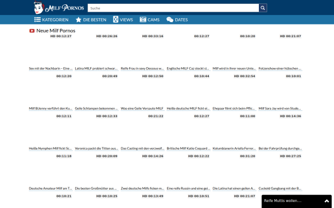The width and height of the screenshot is (334, 208).
Task: Click the camera icon for Cams
Action: pyautogui.click(x=143, y=19)
